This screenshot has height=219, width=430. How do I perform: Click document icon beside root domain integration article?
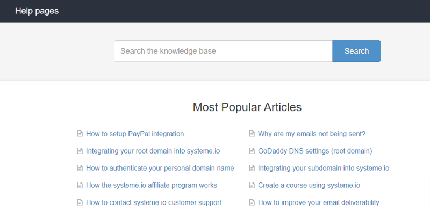pyautogui.click(x=80, y=151)
